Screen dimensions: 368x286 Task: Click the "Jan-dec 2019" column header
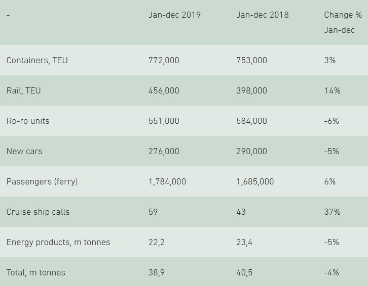(x=174, y=15)
